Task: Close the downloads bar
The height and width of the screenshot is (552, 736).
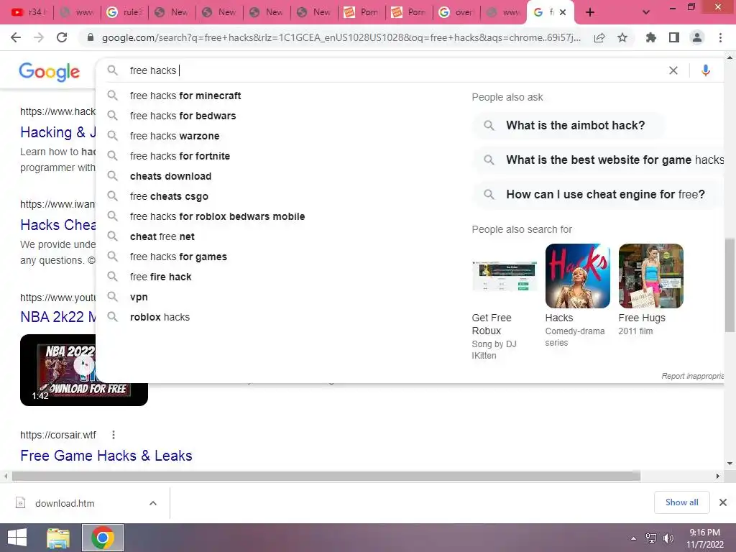Action: click(x=723, y=502)
